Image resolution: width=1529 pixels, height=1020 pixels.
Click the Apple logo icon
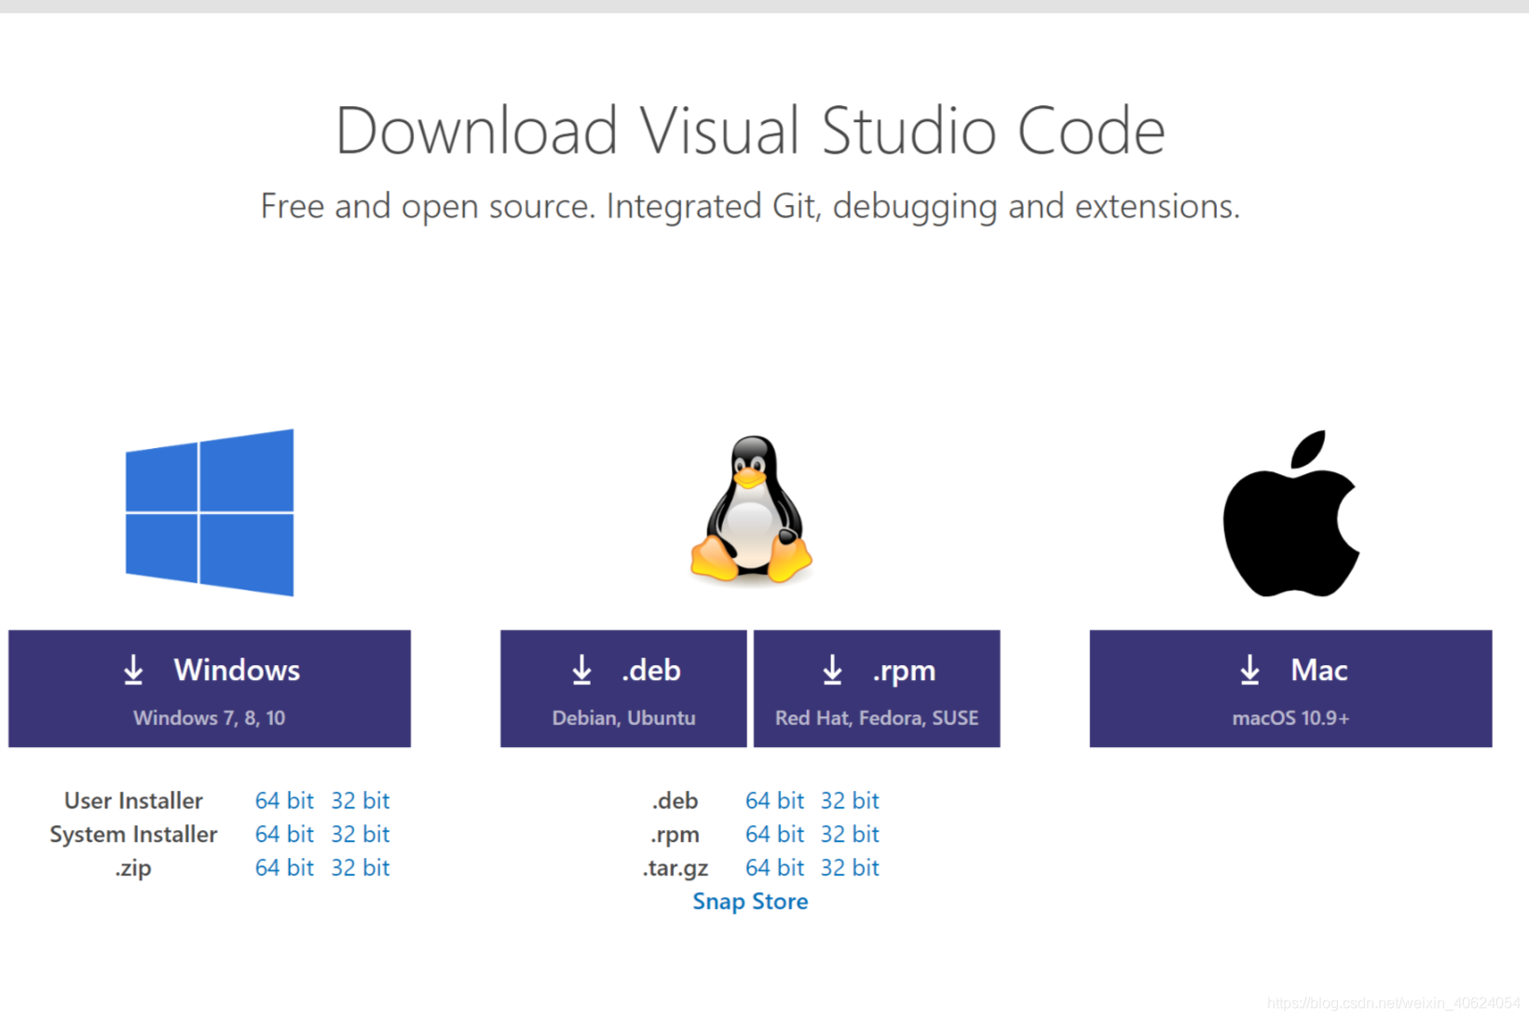[1291, 513]
